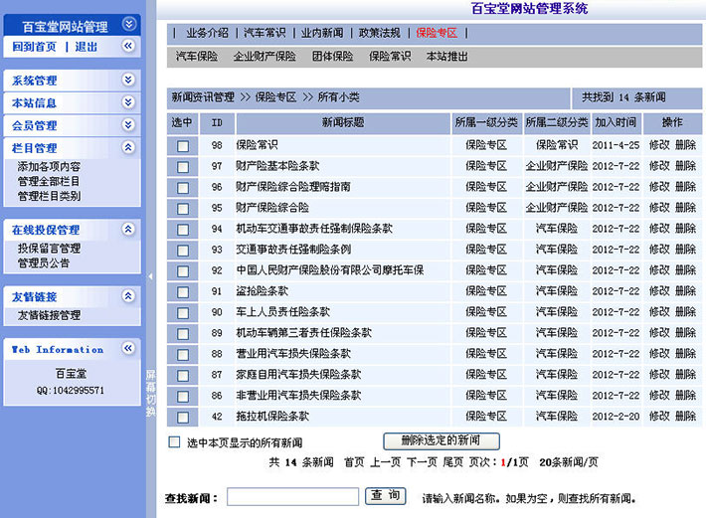Check the box for news ID 98

pyautogui.click(x=182, y=145)
